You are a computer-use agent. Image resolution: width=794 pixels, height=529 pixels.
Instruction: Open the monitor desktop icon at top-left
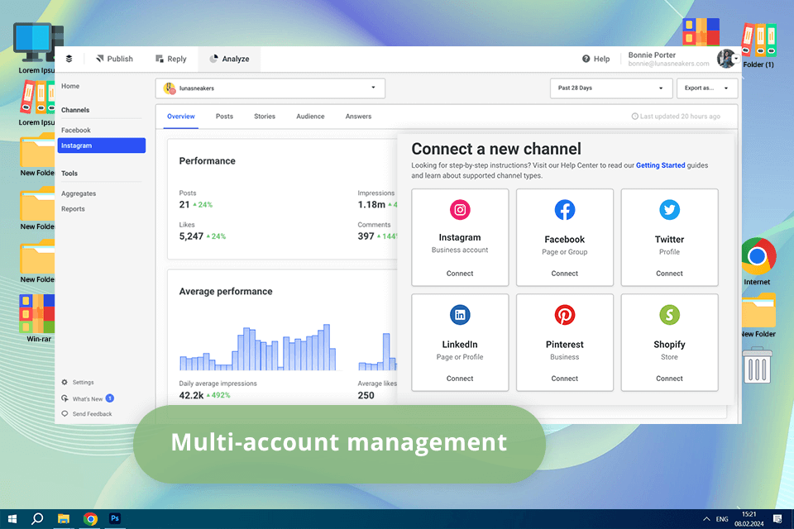[36, 44]
